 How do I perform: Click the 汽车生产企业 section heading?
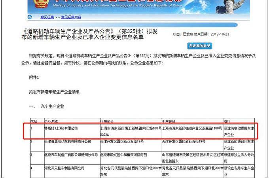(x=51, y=106)
